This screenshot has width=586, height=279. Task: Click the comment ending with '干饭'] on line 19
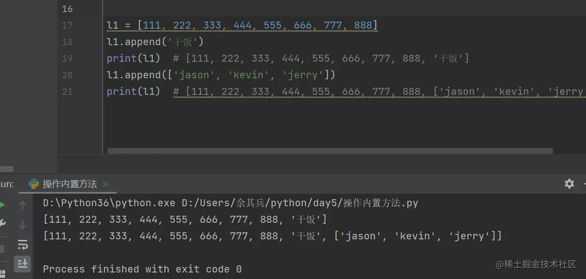point(321,58)
